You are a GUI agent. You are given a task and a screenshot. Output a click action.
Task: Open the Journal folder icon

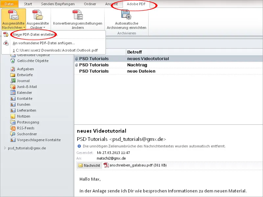pos(13,80)
